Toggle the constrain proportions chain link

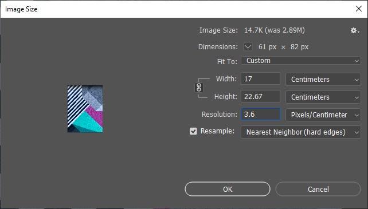tap(199, 88)
